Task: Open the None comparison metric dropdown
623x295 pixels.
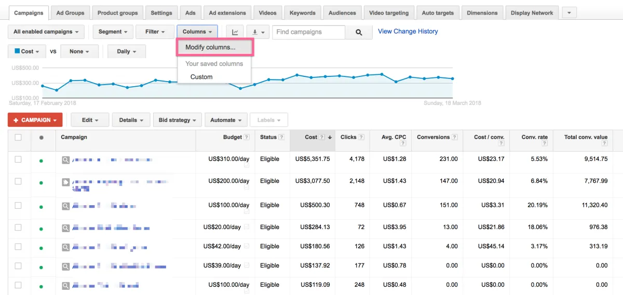Action: click(79, 51)
